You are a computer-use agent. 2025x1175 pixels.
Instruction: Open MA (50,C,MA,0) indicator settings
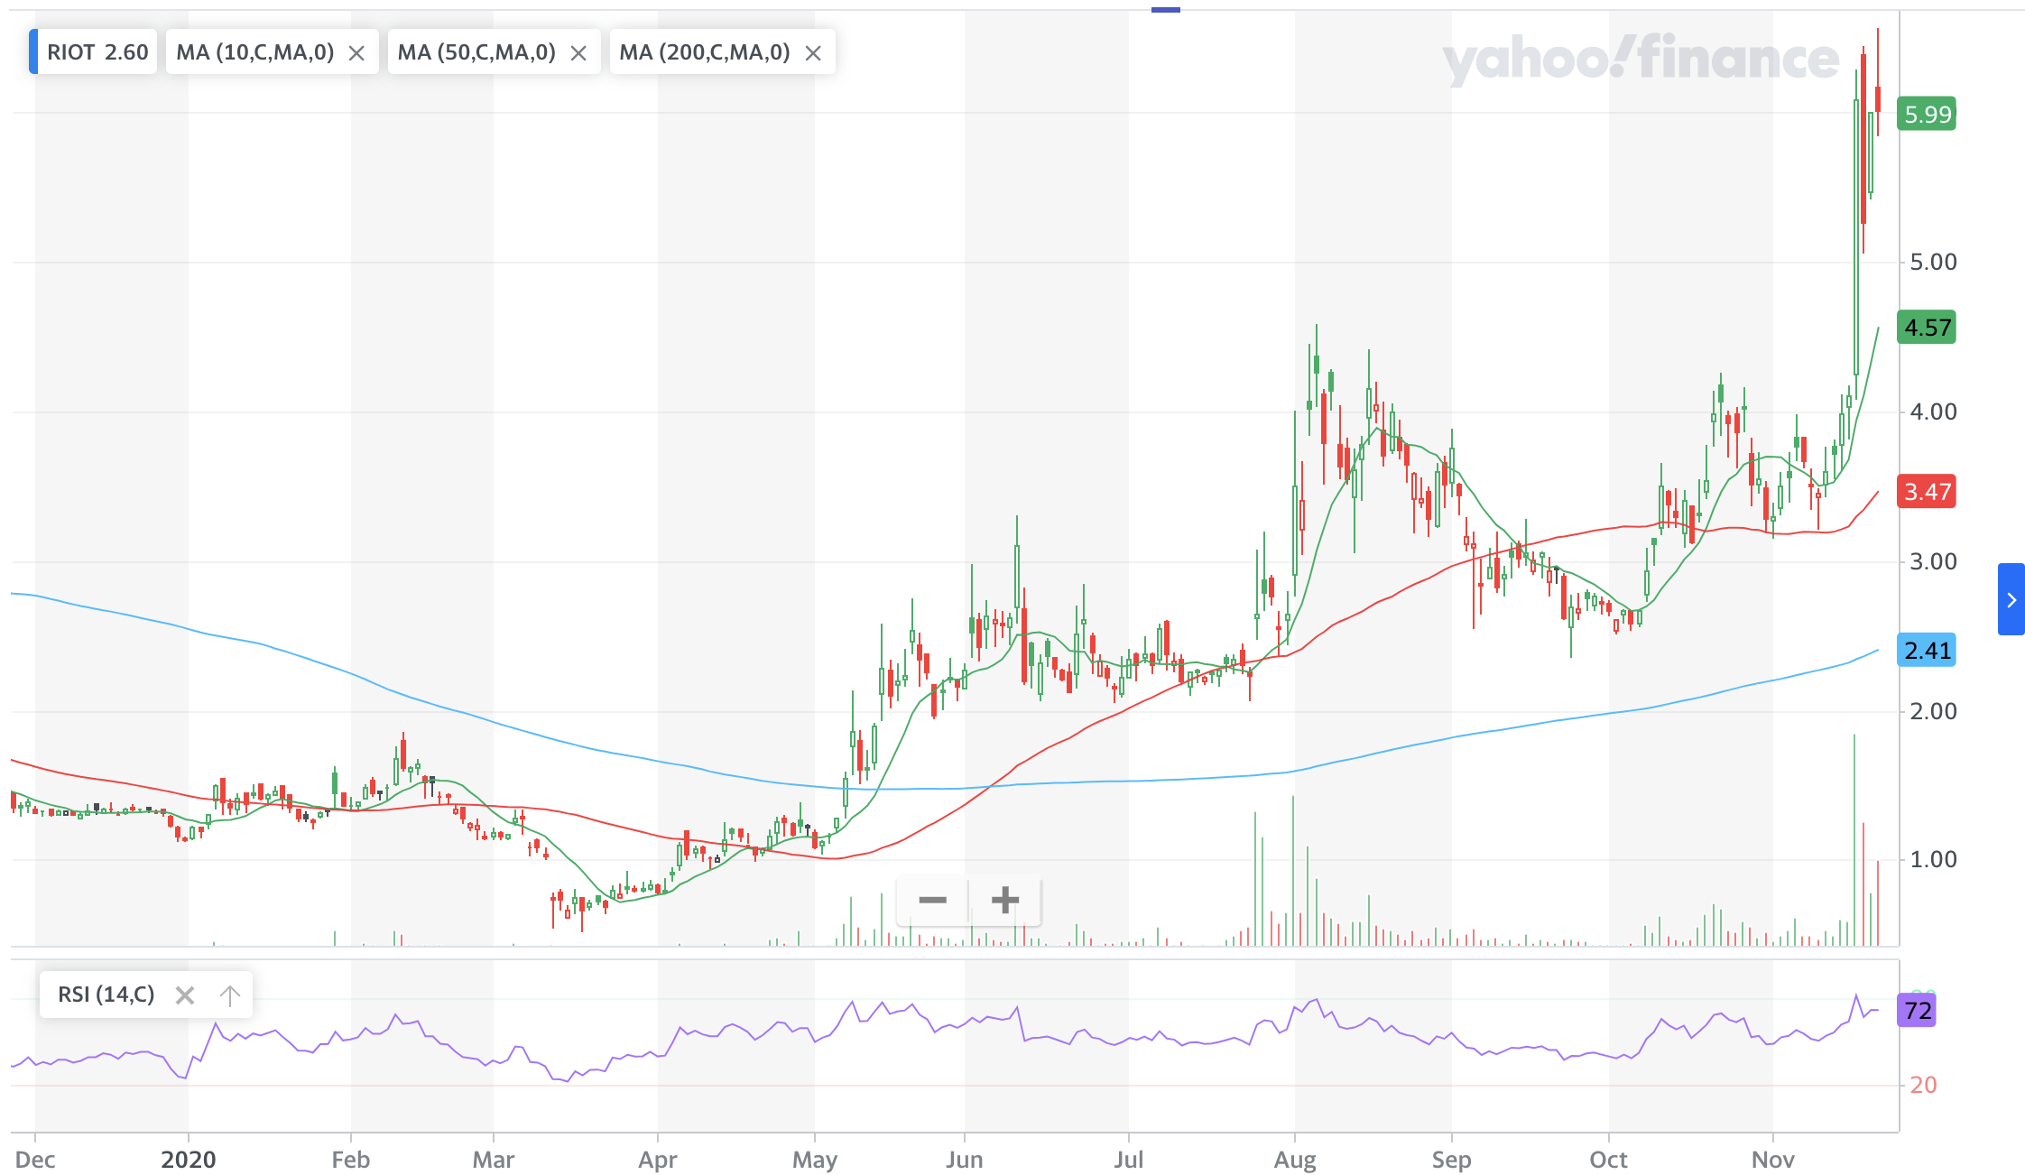476,52
